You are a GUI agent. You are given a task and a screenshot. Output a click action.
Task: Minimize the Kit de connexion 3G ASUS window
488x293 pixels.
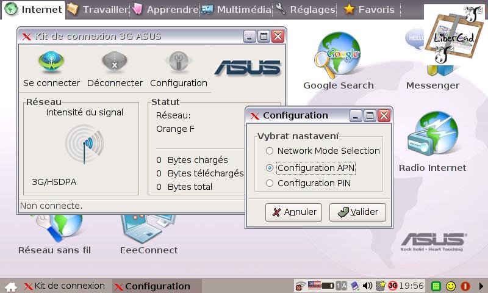pyautogui.click(x=249, y=37)
